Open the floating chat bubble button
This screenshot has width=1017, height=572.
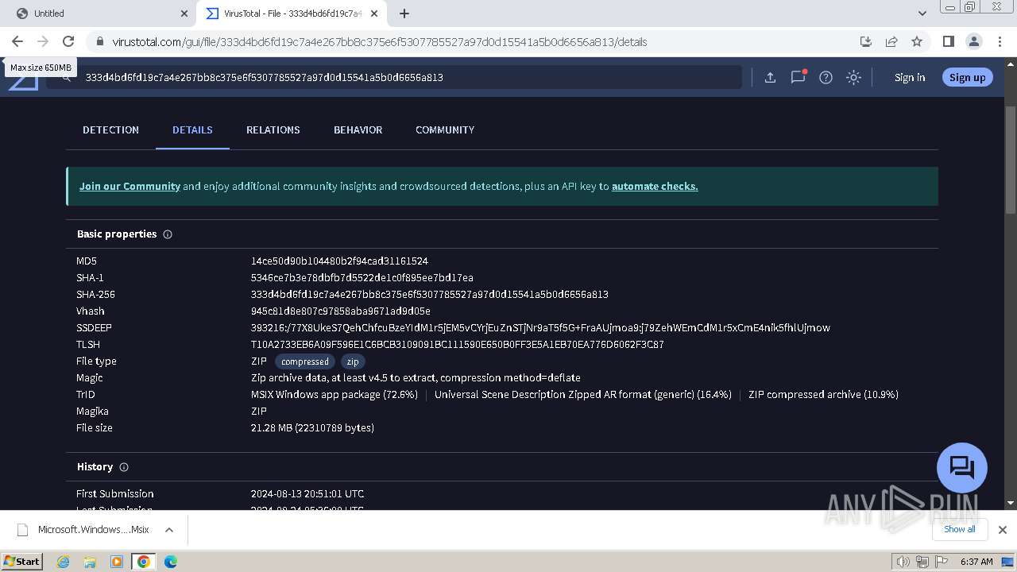pos(961,467)
